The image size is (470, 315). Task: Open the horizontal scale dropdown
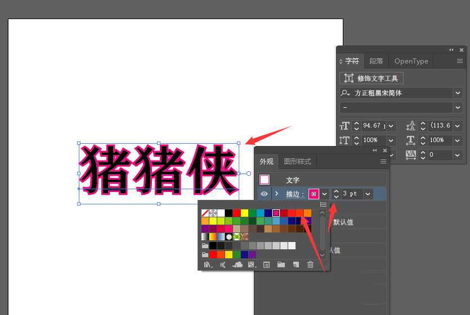[458, 140]
